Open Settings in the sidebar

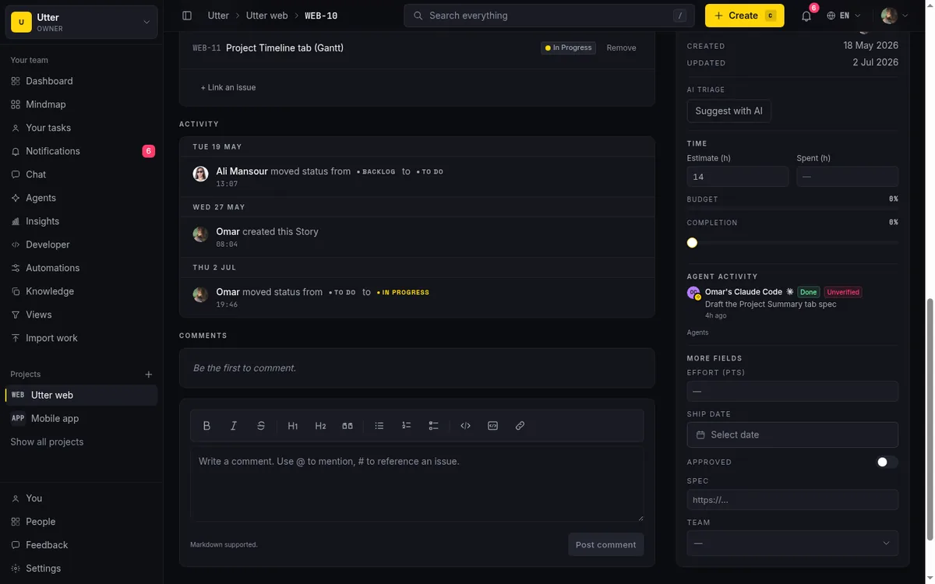tap(81, 568)
